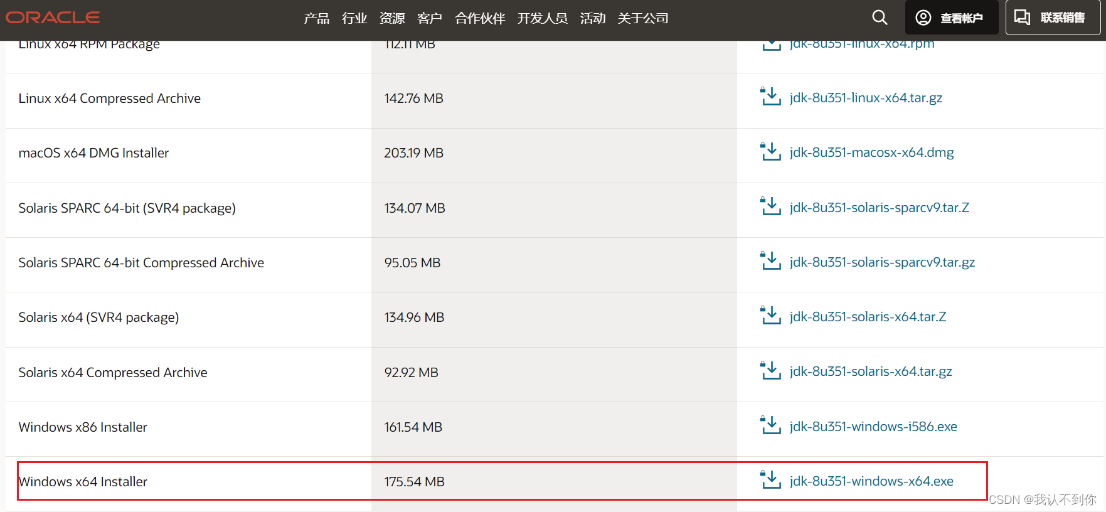
Task: Click download icon for solaris-x64.tar.gz
Action: tap(770, 370)
